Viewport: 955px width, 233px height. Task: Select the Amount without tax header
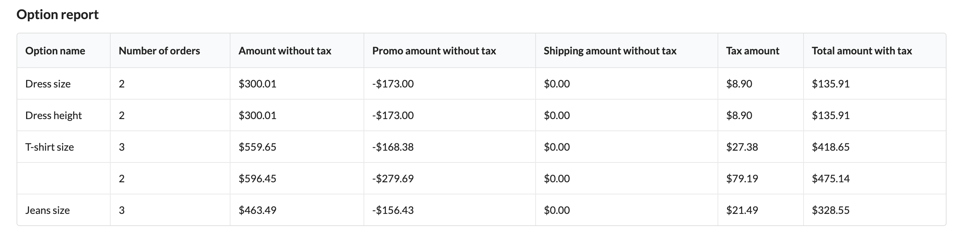(x=285, y=51)
